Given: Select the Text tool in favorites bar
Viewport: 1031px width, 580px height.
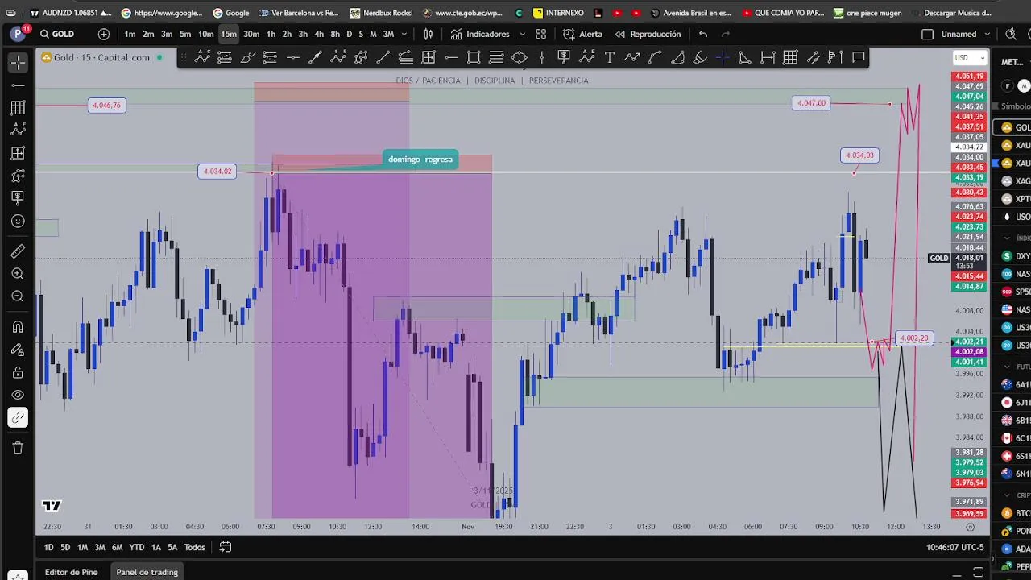Looking at the screenshot, I should [610, 57].
